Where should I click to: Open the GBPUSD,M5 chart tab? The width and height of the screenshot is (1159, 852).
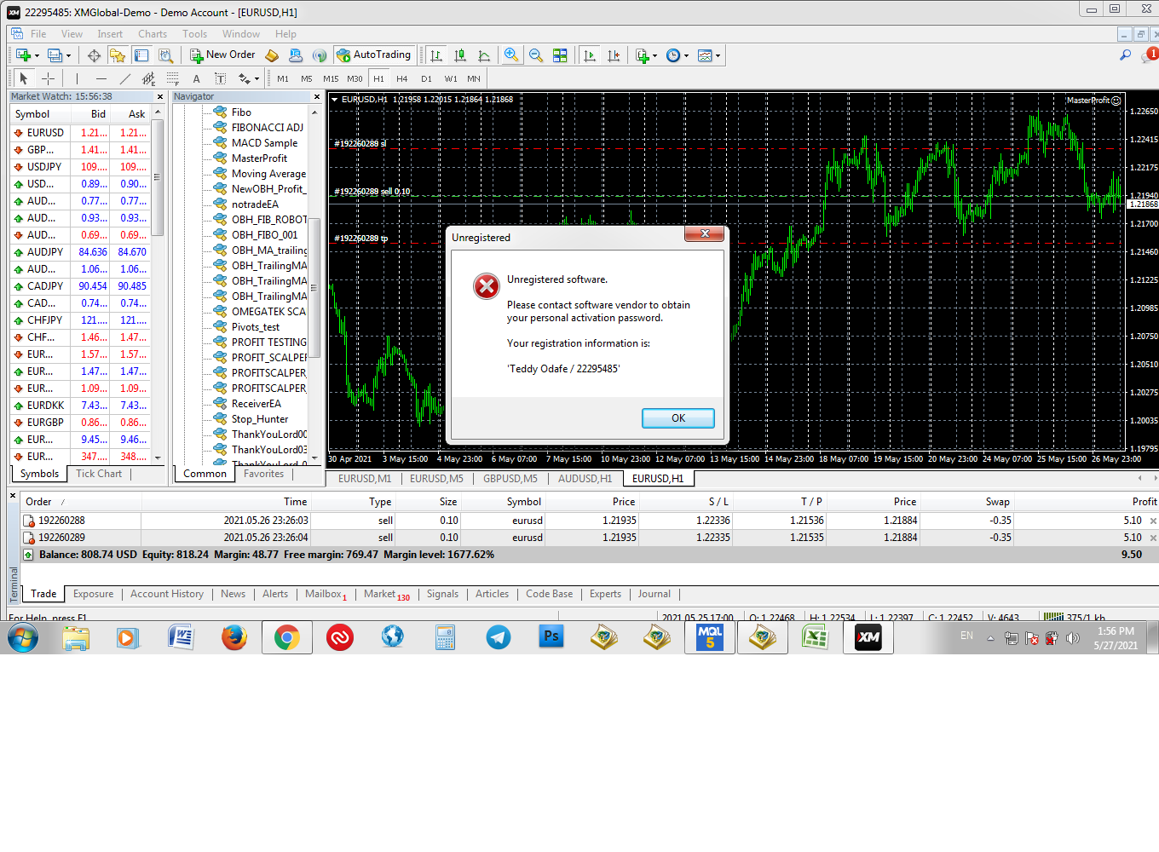coord(510,479)
